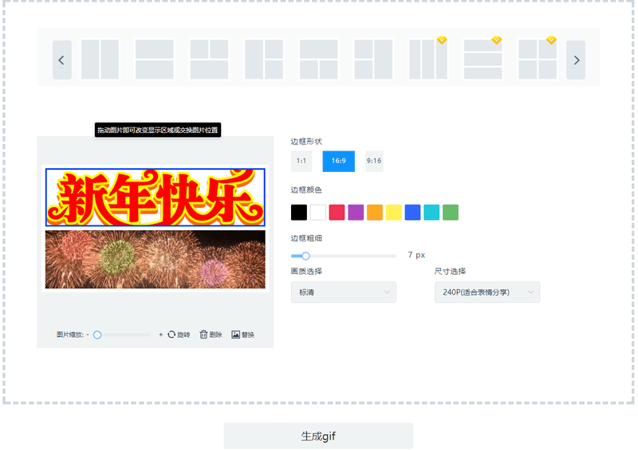Pick the three-column premium layout template
Viewport: 638px width, 450px height.
tap(428, 60)
